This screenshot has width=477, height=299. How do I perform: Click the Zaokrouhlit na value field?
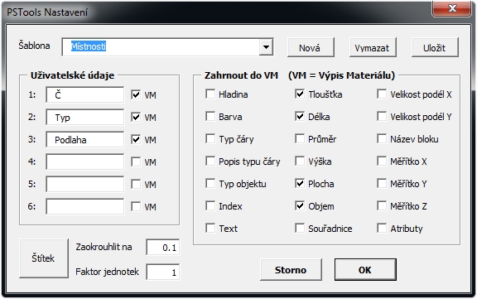[163, 248]
